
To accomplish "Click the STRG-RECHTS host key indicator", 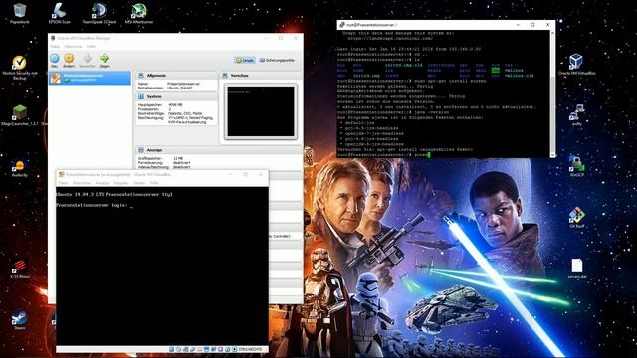I will [x=250, y=349].
